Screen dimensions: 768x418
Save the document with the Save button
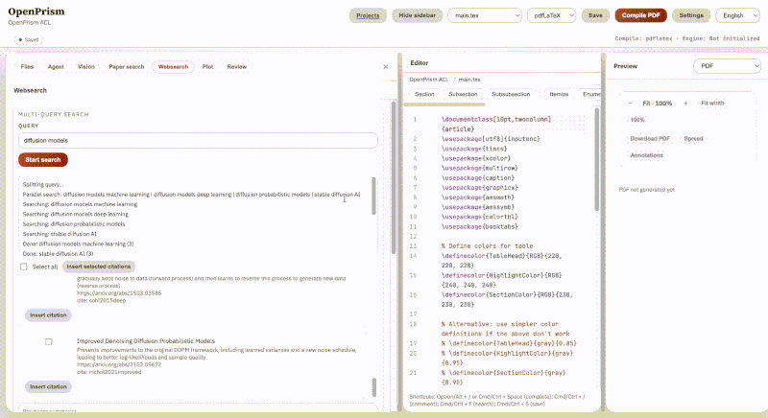595,15
